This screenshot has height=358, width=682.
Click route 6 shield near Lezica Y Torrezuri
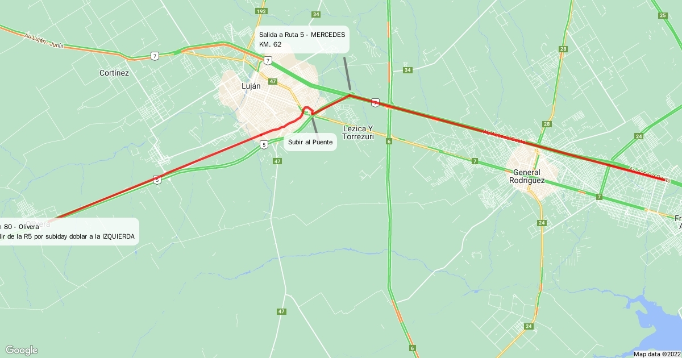pos(389,141)
